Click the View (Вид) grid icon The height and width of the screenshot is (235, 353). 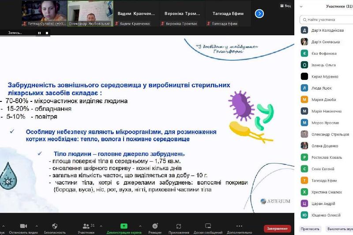[282, 6]
